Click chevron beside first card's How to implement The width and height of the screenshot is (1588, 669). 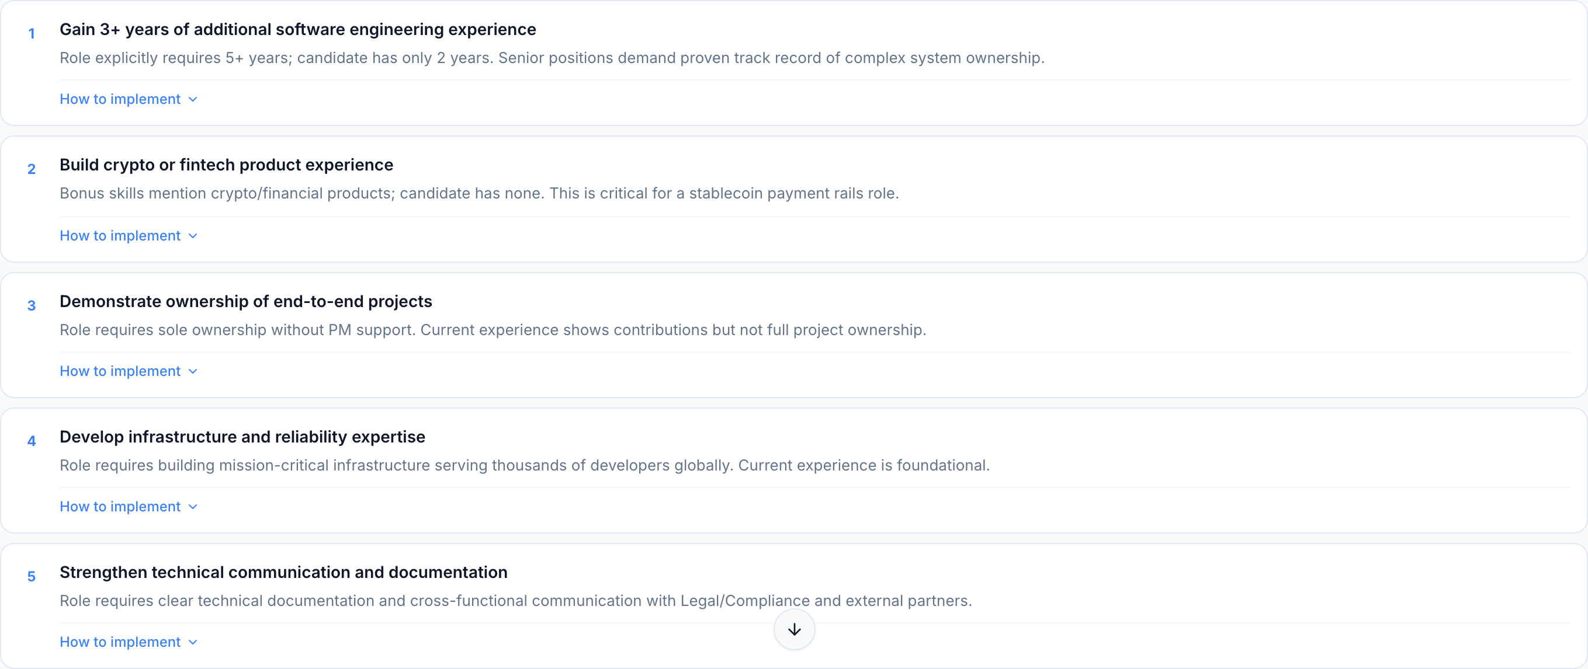(x=193, y=99)
